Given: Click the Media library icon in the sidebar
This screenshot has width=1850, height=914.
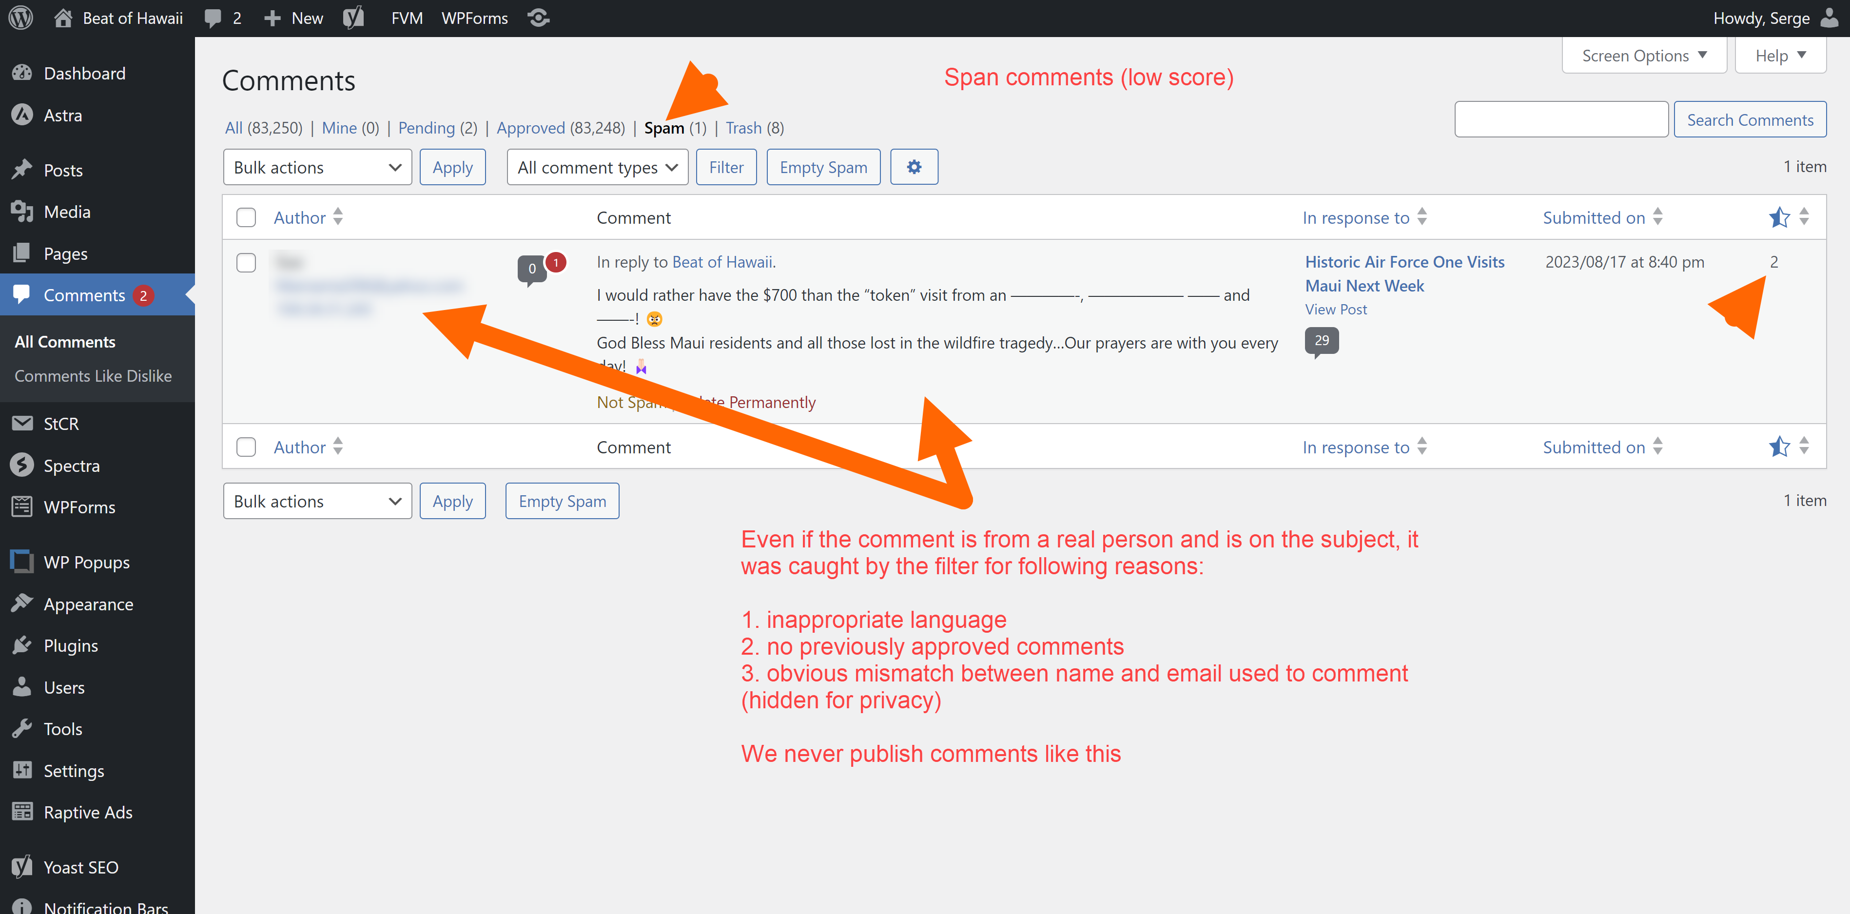Looking at the screenshot, I should [22, 211].
